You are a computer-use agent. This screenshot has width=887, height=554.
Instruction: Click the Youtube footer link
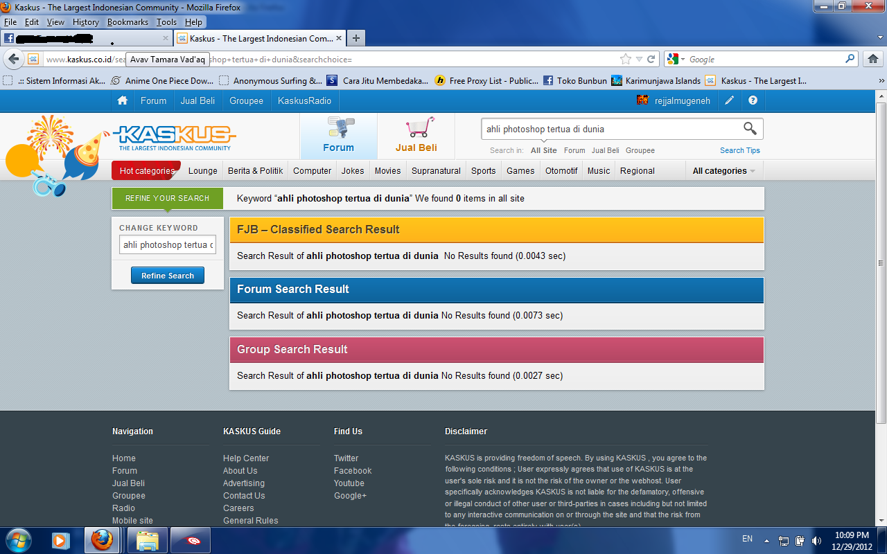349,483
